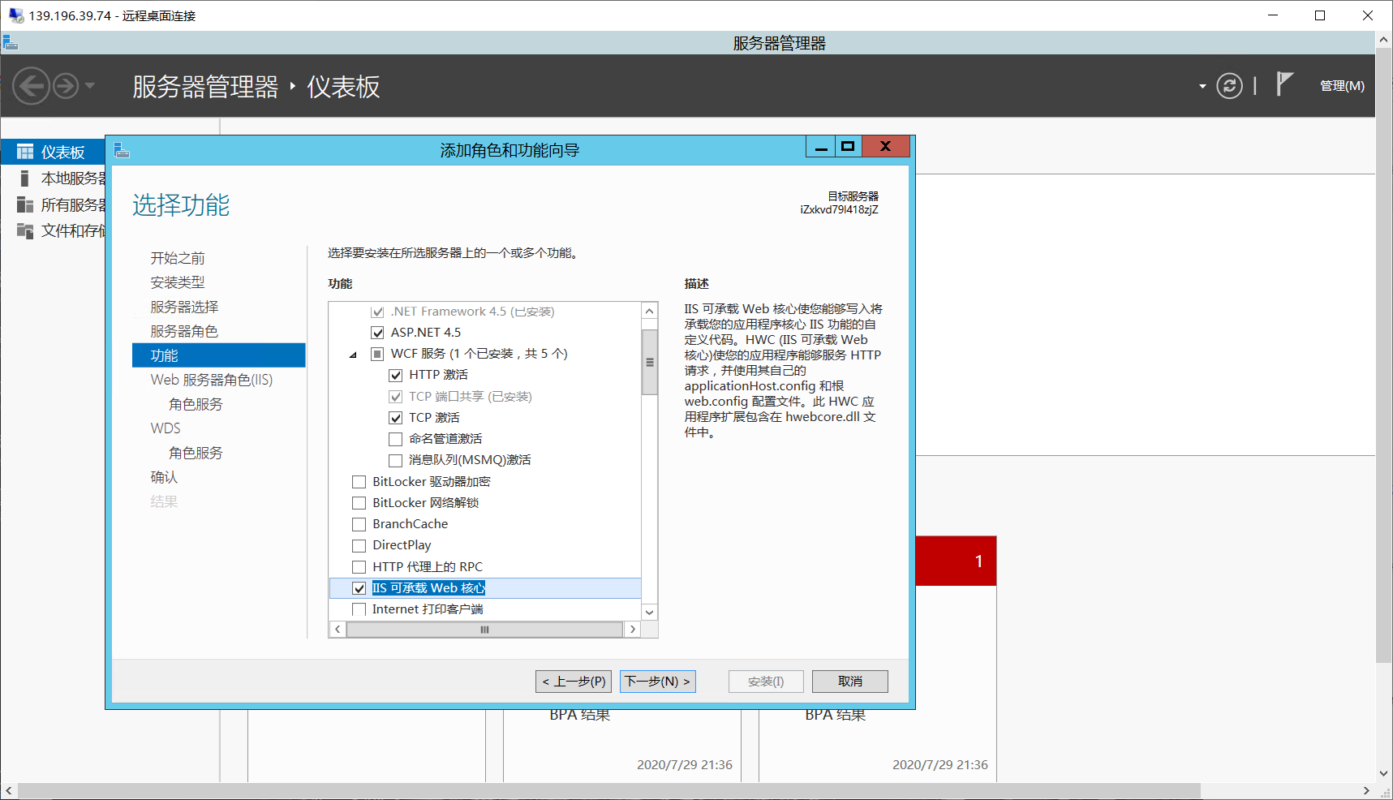Open the navigation history dropdown arrow

tap(91, 85)
